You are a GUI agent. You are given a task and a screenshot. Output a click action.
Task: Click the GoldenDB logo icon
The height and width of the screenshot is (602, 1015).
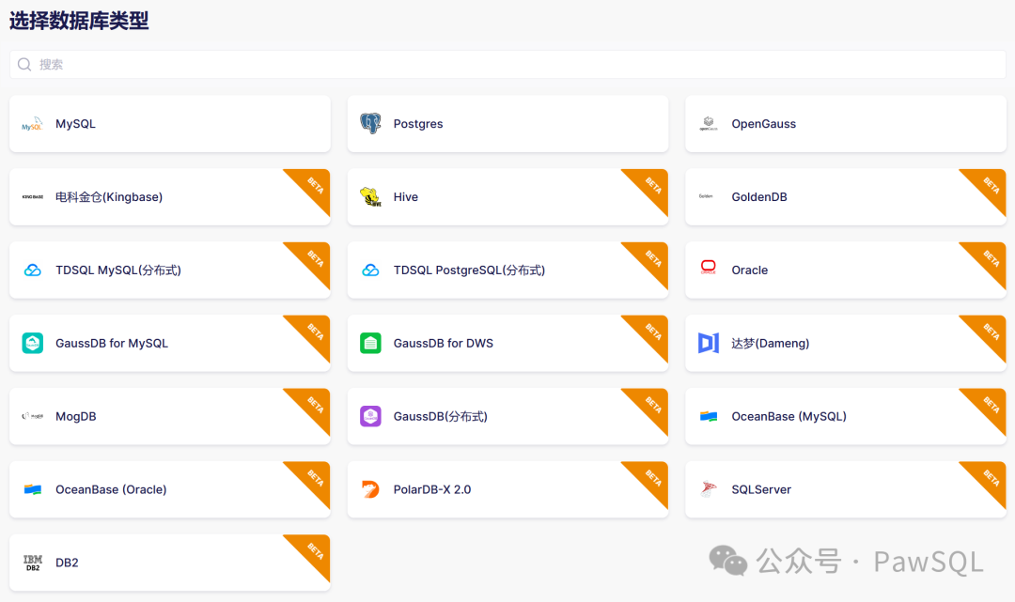pyautogui.click(x=706, y=196)
